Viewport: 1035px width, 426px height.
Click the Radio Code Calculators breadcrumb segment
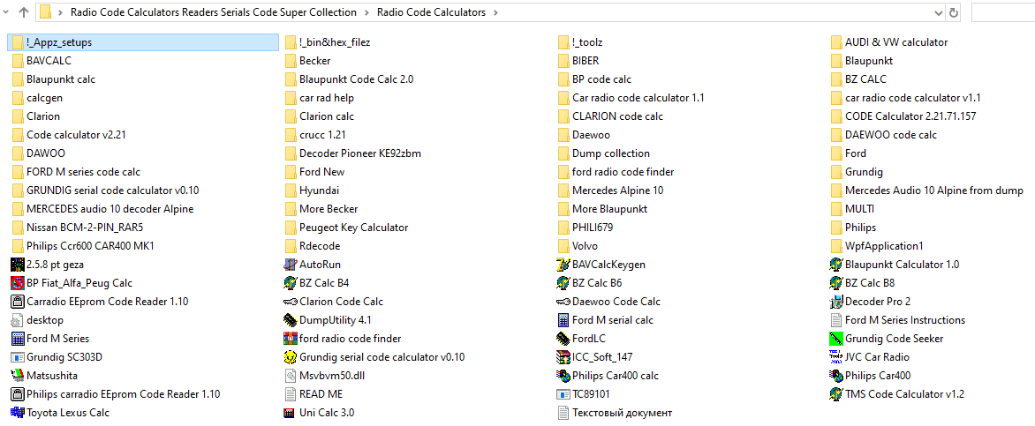click(x=431, y=11)
